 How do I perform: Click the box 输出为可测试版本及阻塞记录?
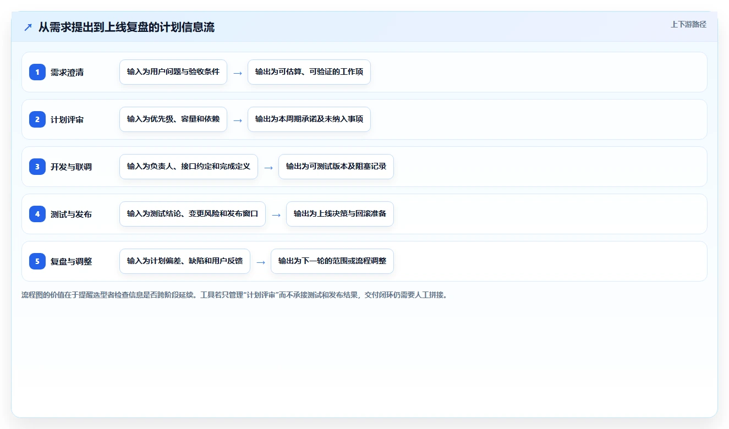click(336, 167)
